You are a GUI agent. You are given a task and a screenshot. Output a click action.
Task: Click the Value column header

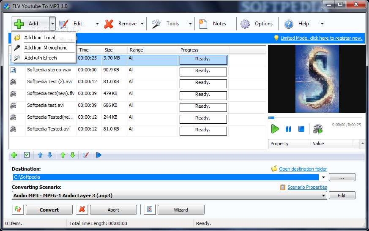click(332, 144)
